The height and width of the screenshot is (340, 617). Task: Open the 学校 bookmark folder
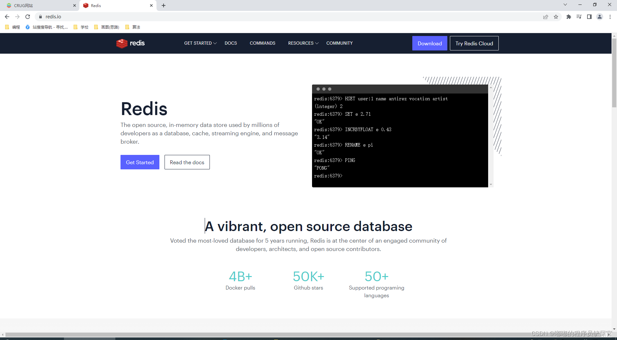click(81, 27)
